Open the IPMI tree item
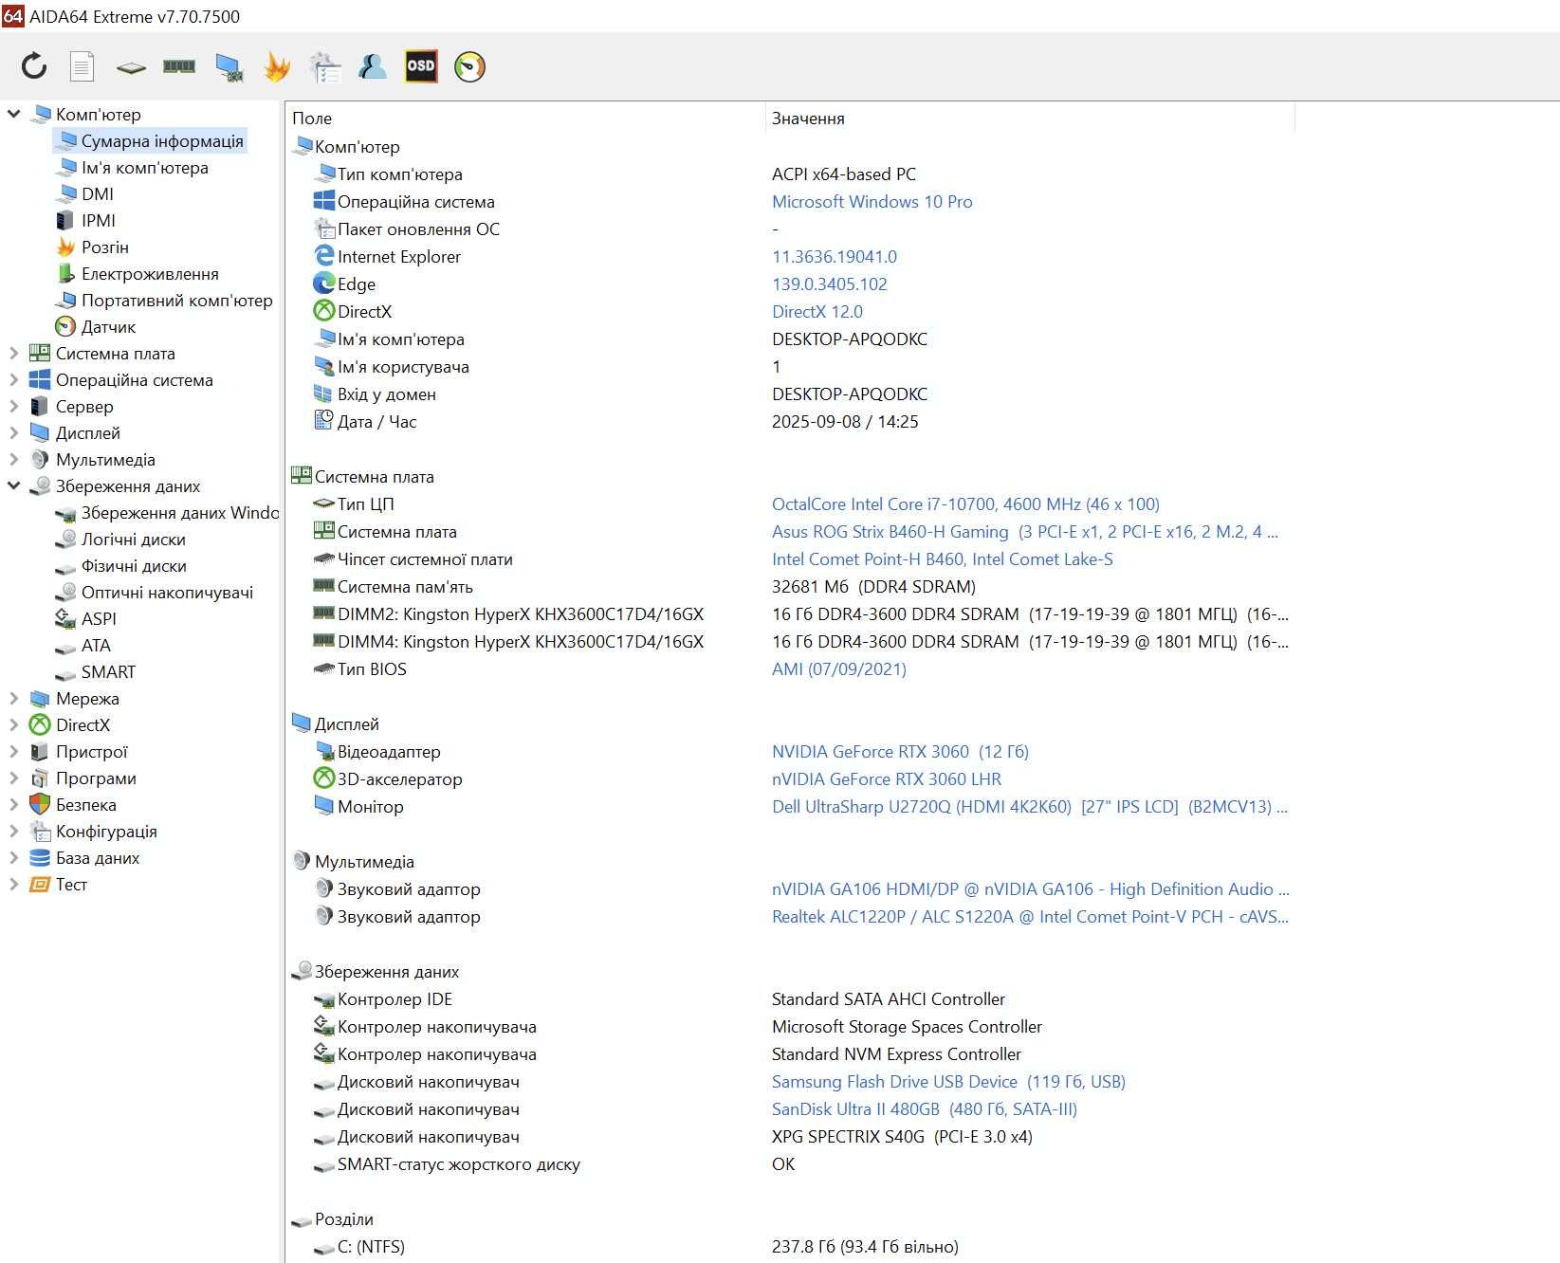This screenshot has height=1263, width=1560. (98, 220)
